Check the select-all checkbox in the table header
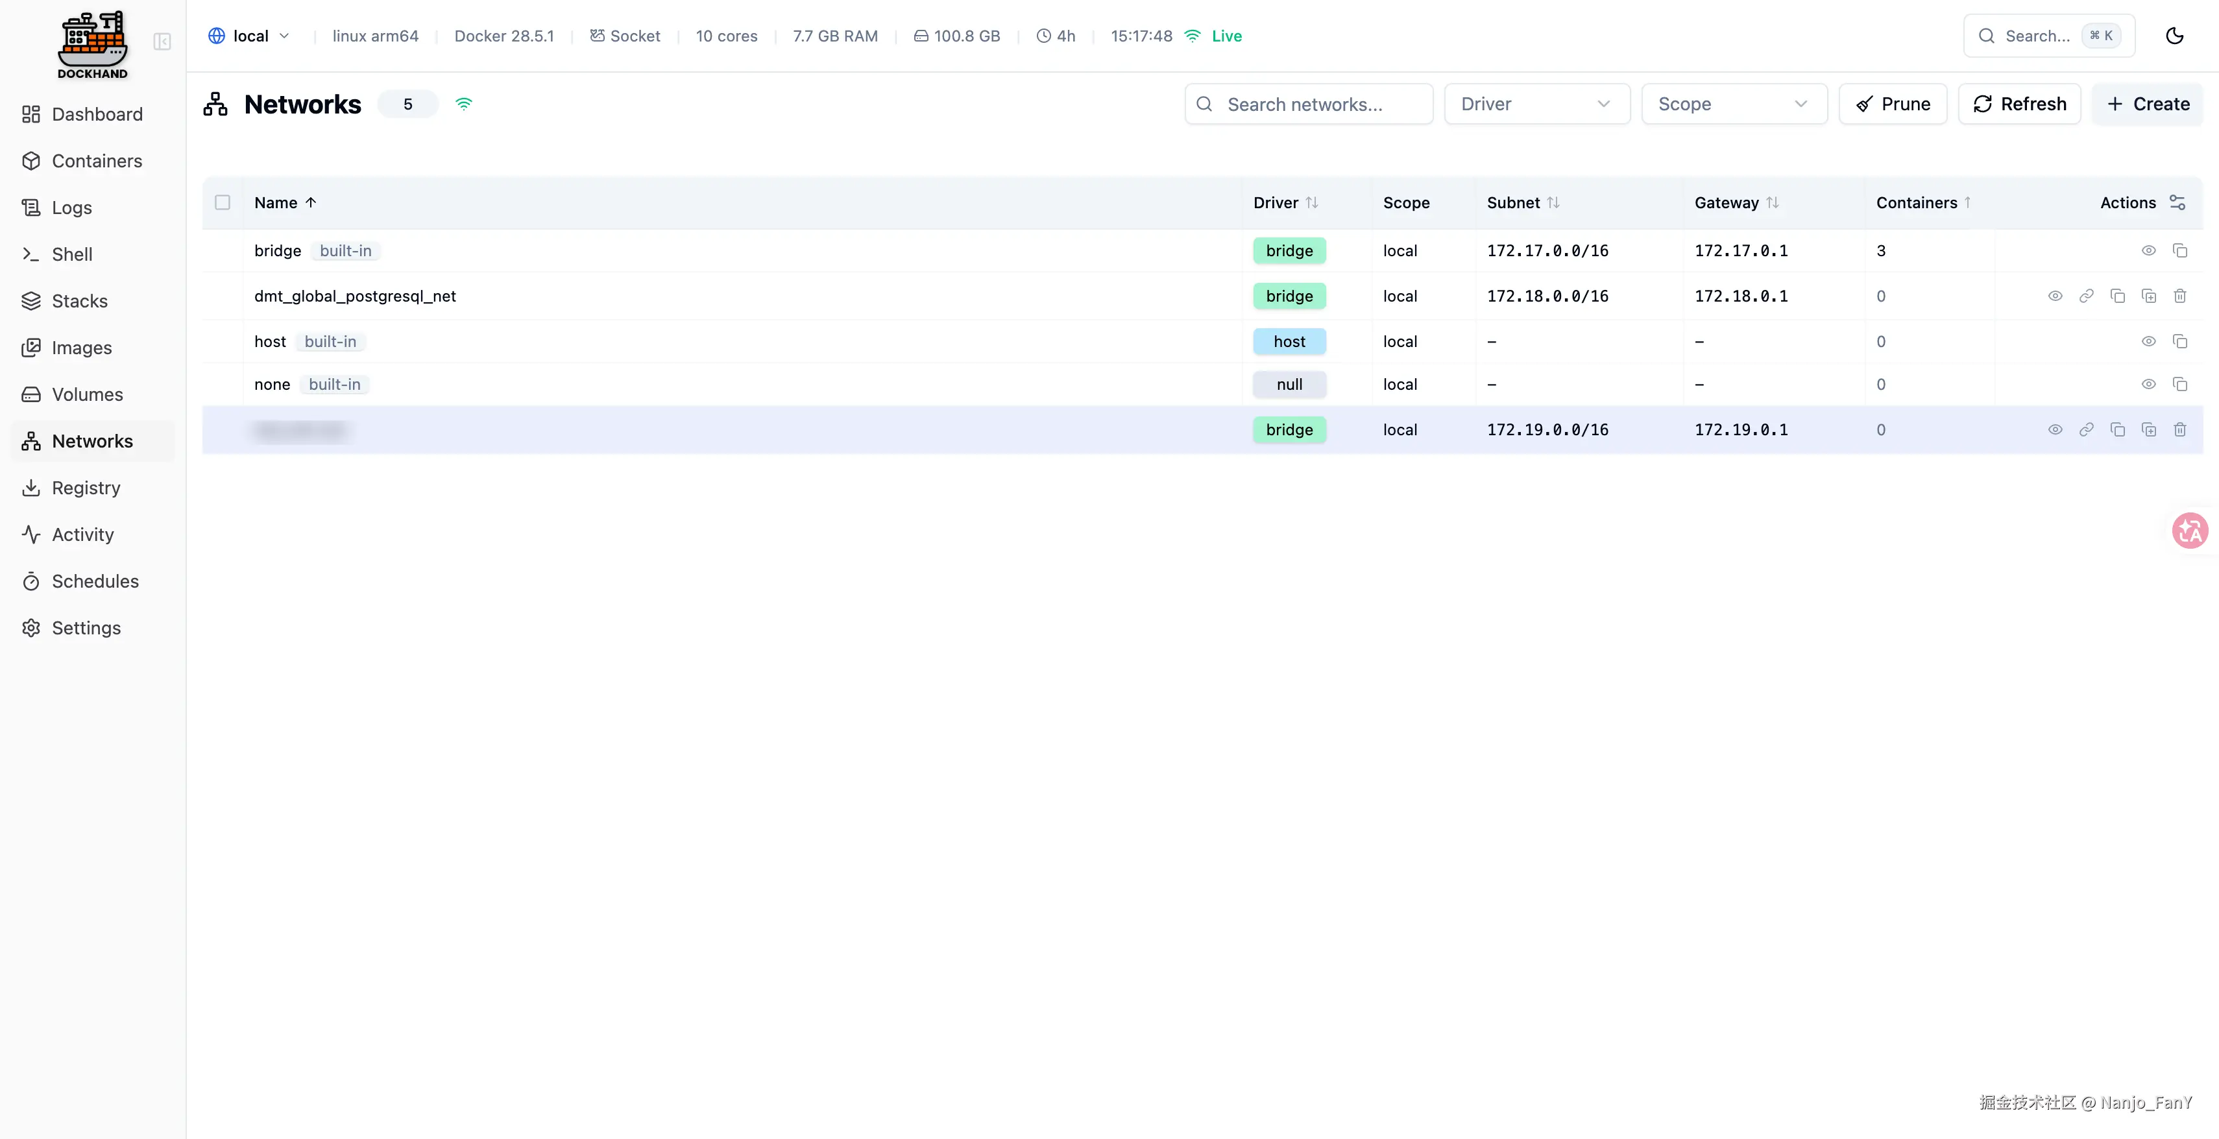The height and width of the screenshot is (1139, 2219). tap(223, 202)
